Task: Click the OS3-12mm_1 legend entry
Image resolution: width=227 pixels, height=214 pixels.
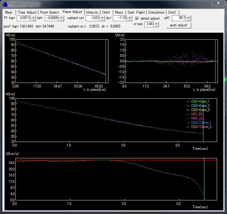Action: tap(199, 123)
